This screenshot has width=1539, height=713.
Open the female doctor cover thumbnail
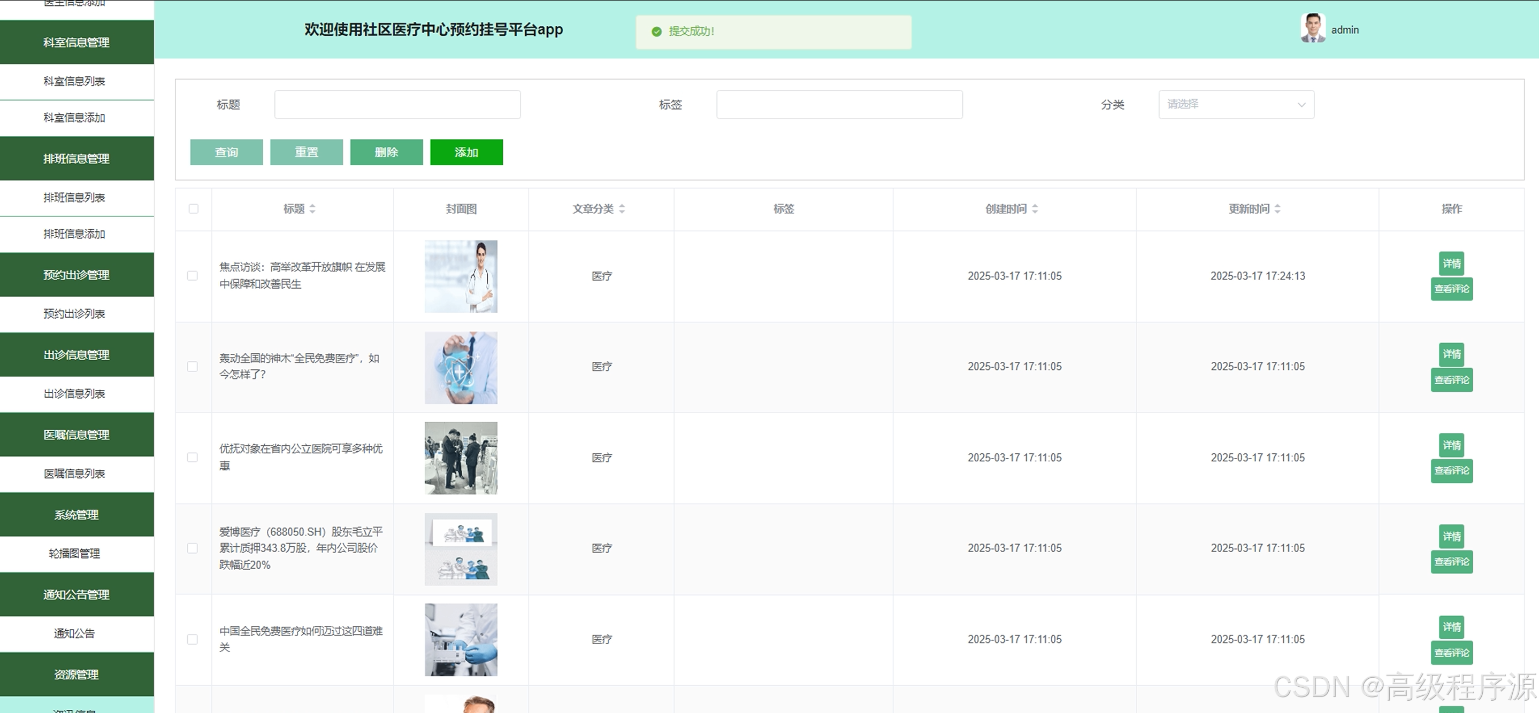coord(461,276)
